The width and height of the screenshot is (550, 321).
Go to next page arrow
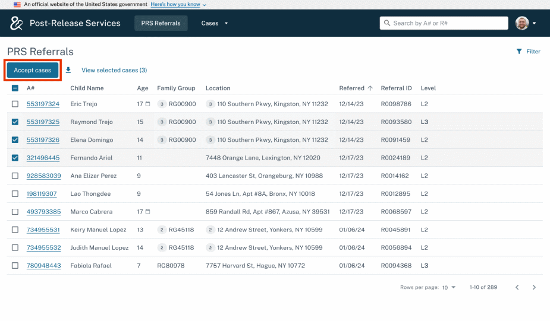coord(534,287)
